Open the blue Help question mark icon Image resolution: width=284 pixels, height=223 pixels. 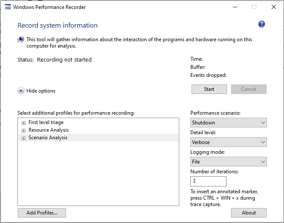point(261,24)
